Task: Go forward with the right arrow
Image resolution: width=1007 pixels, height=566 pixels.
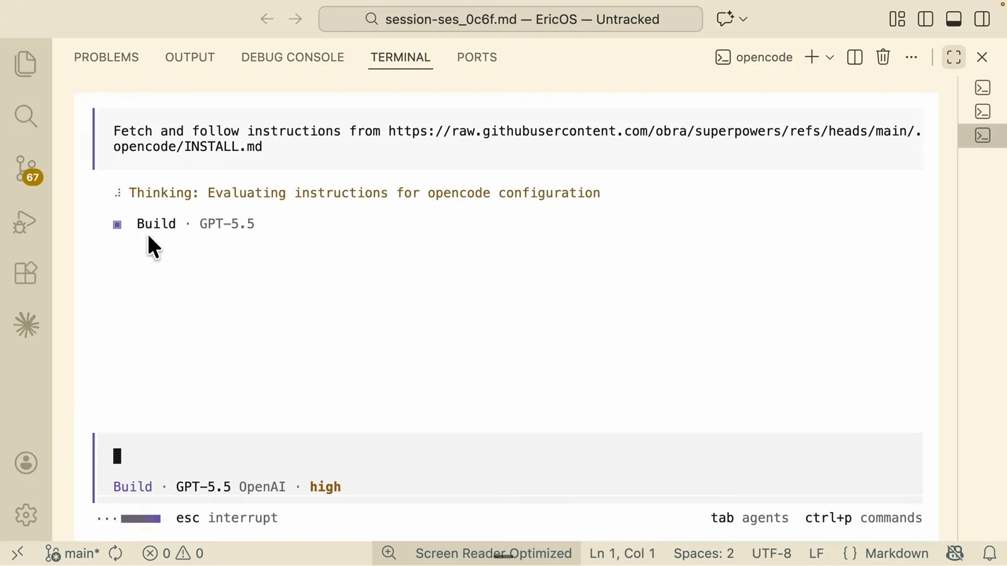Action: point(295,19)
